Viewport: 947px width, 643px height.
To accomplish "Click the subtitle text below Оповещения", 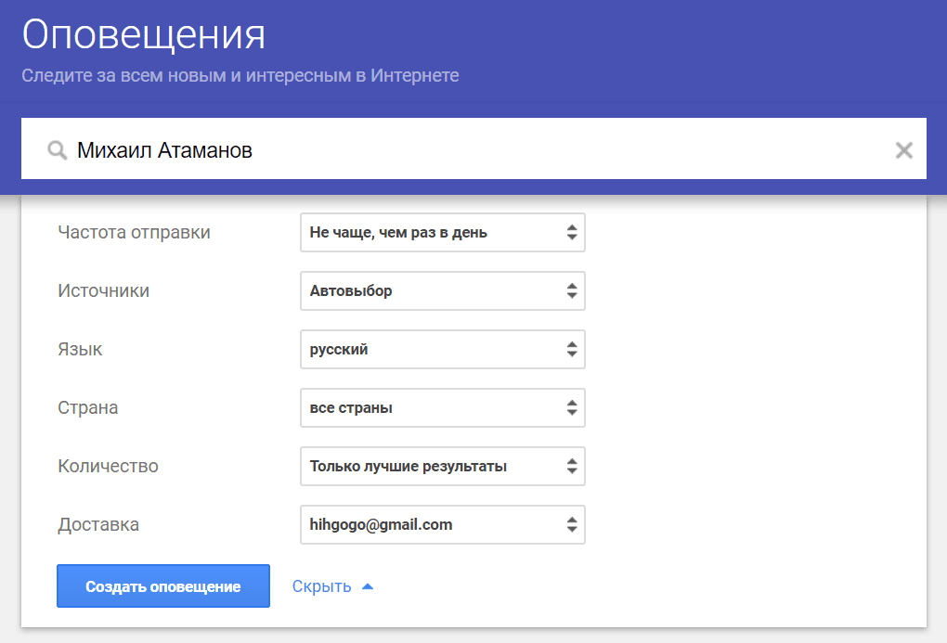I will pyautogui.click(x=240, y=75).
